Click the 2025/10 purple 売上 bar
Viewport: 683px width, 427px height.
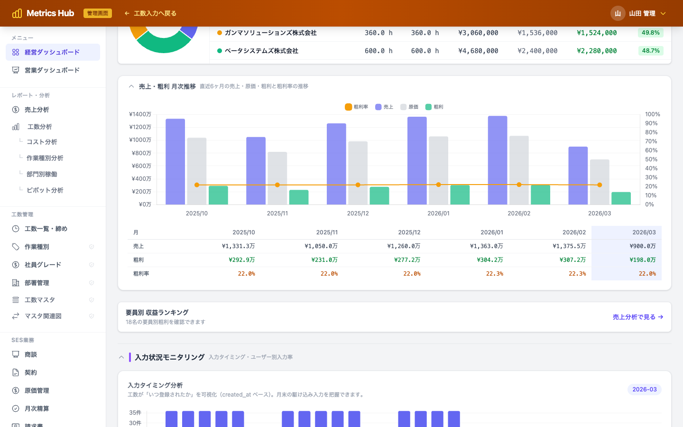pos(175,162)
